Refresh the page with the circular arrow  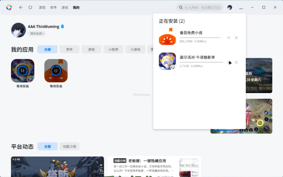30,7
